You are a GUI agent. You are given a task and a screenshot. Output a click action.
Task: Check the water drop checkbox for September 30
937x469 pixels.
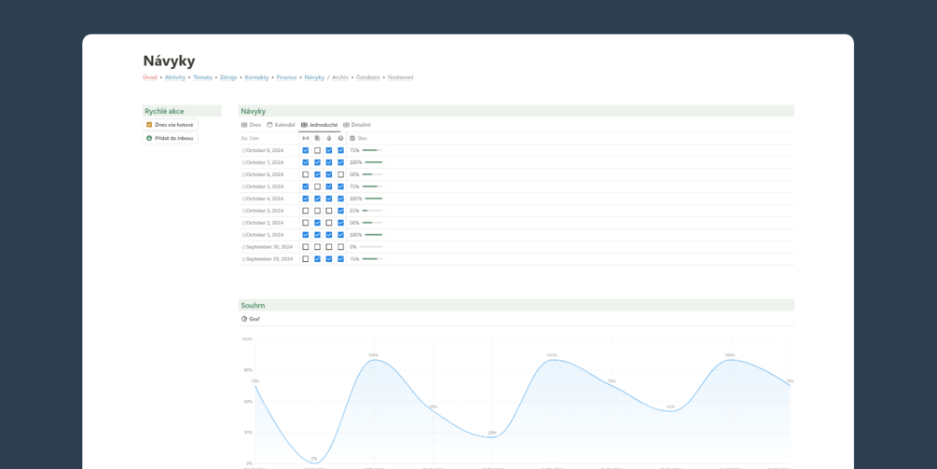point(329,247)
